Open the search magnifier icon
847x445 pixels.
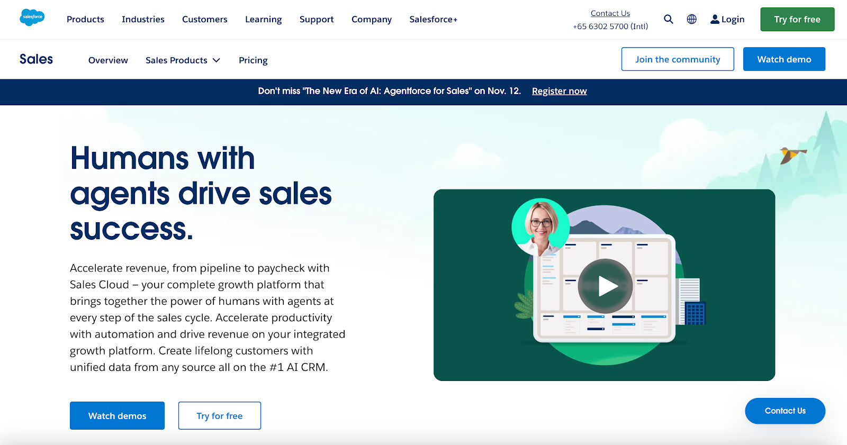(669, 19)
